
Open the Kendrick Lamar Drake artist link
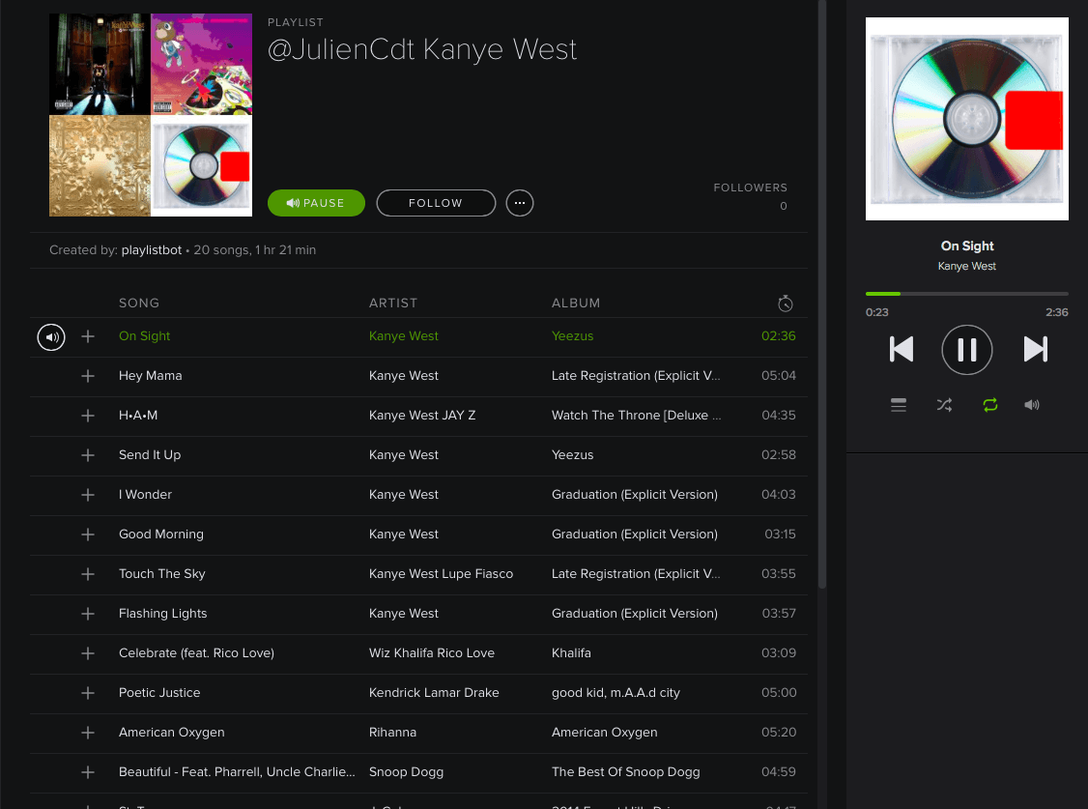point(434,693)
